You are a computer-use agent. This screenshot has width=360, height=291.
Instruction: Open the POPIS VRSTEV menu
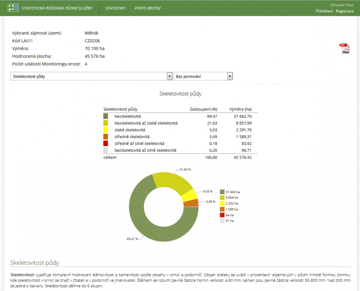point(148,8)
